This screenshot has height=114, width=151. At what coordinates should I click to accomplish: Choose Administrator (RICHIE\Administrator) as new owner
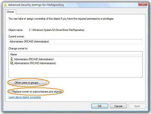point(34,59)
